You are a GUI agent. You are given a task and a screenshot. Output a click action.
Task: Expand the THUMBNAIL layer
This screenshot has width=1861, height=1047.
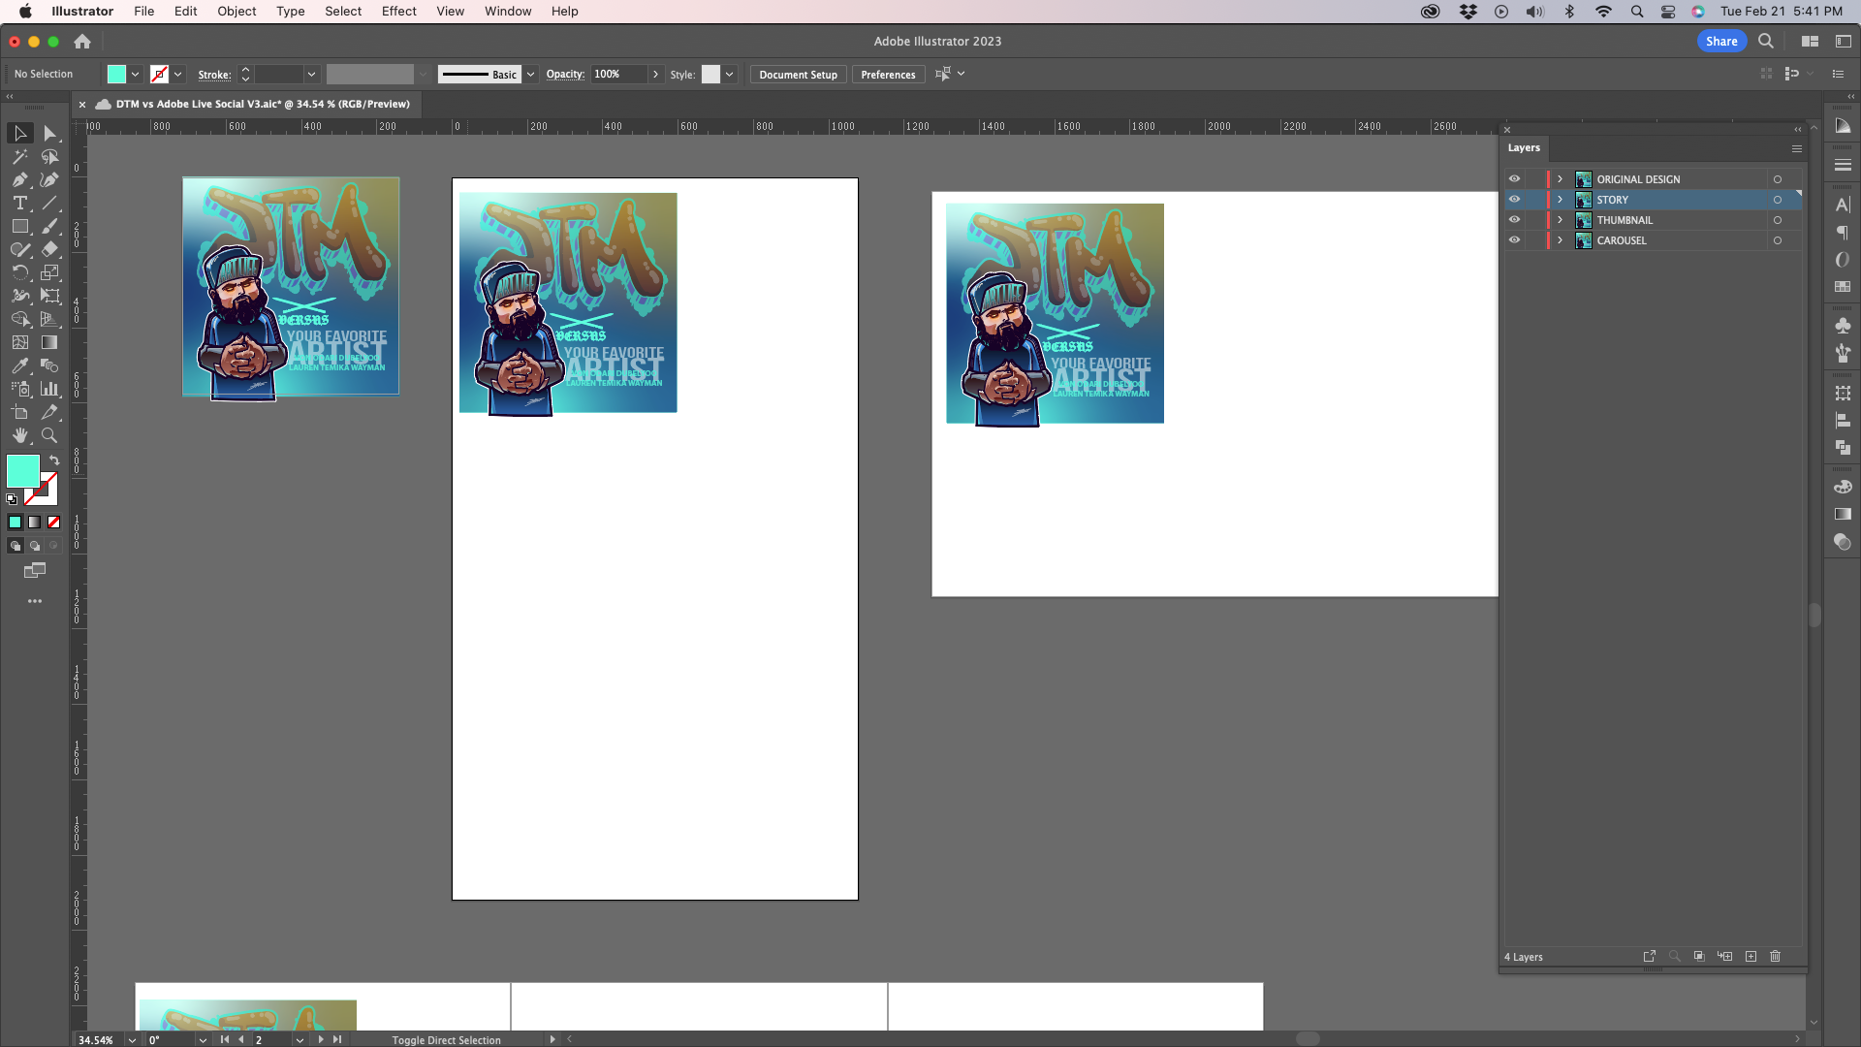[1560, 220]
